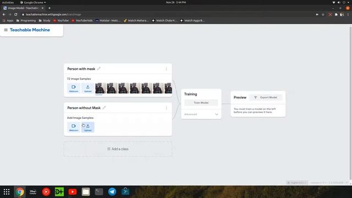Screen dimensions: 352x198
Task: Edit the Person without Mask class name
Action: point(104,108)
